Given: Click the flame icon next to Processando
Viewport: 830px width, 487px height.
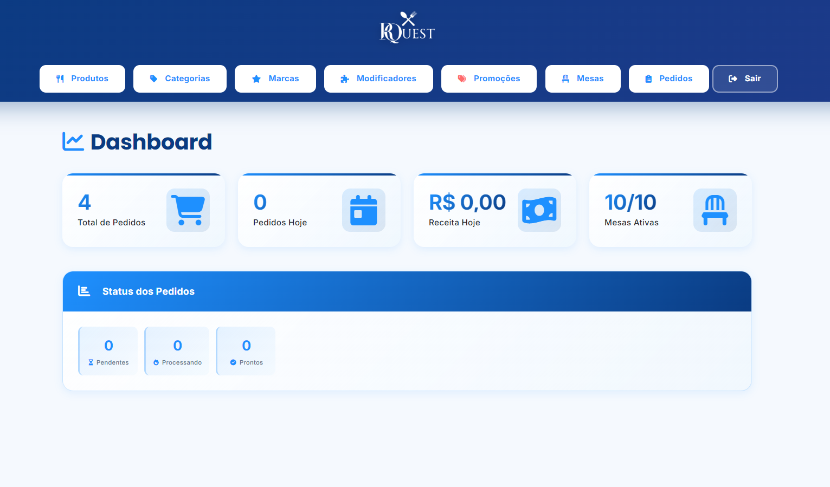Looking at the screenshot, I should click(x=156, y=362).
